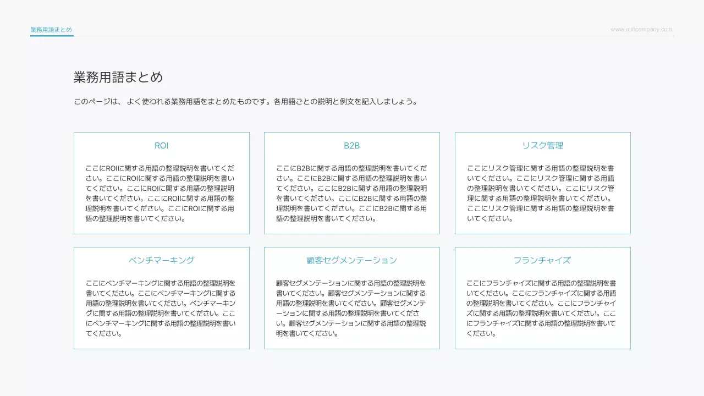704x396 pixels.
Task: Click the リスク管理 card title
Action: [542, 146]
